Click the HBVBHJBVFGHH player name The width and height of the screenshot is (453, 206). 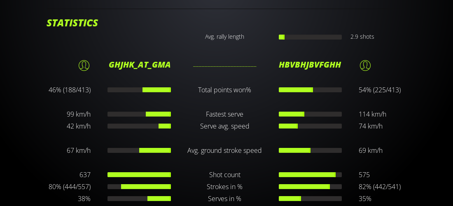(x=310, y=65)
